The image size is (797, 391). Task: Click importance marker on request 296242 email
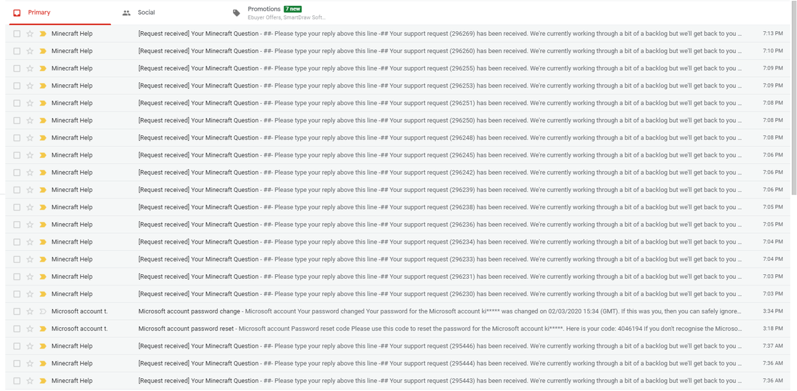click(43, 173)
